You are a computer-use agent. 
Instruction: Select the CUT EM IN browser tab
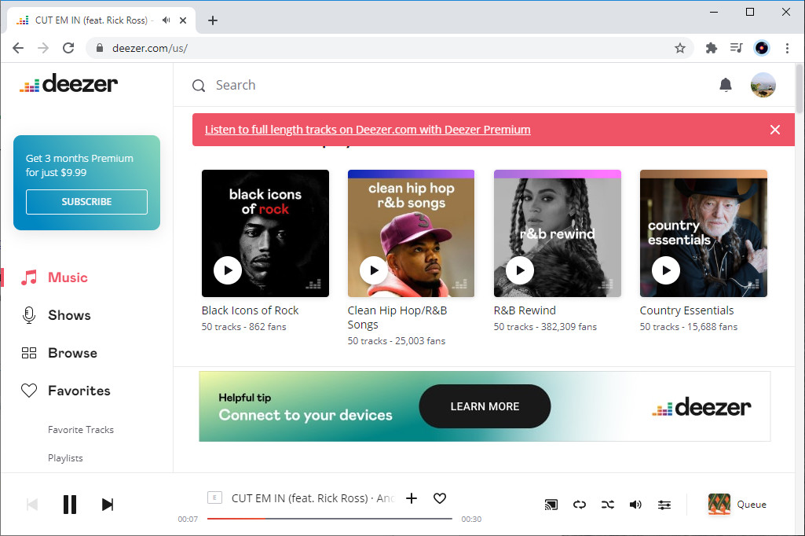[101, 20]
